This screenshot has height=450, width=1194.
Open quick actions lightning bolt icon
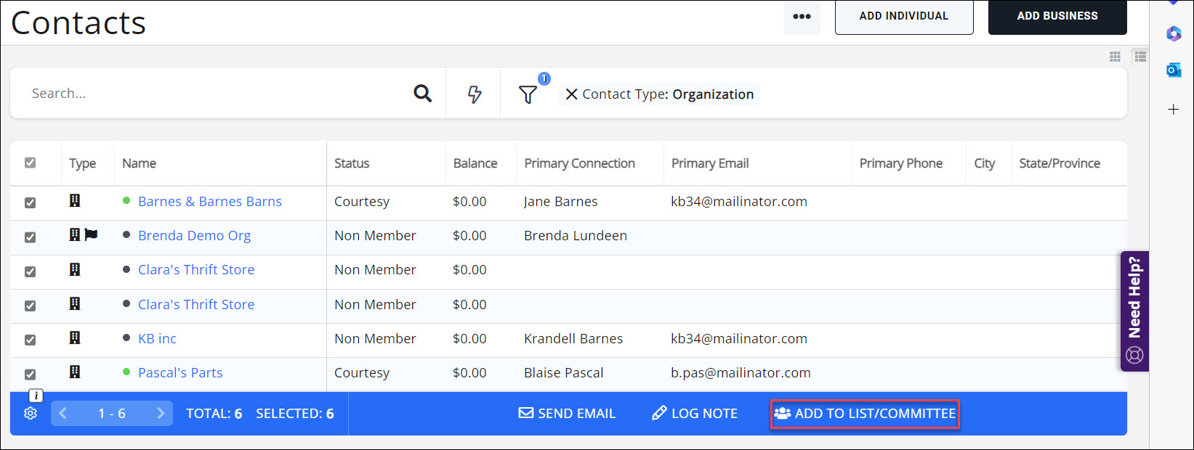point(475,94)
